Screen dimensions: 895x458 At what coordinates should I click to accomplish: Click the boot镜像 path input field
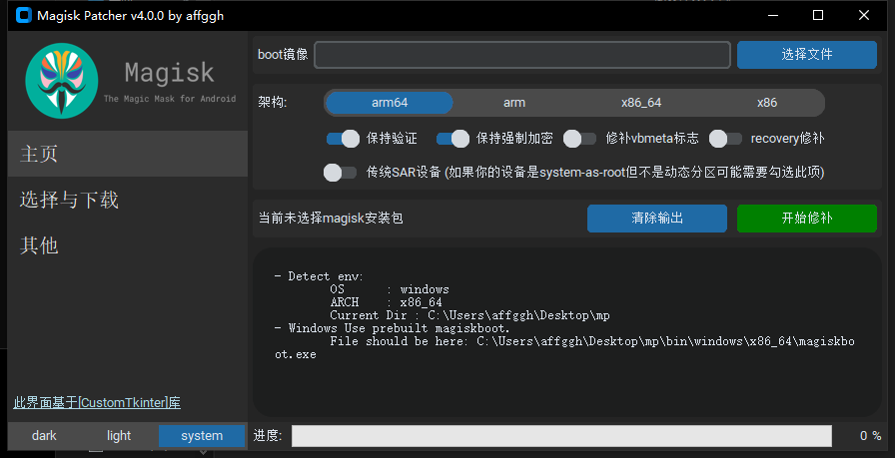coord(522,55)
